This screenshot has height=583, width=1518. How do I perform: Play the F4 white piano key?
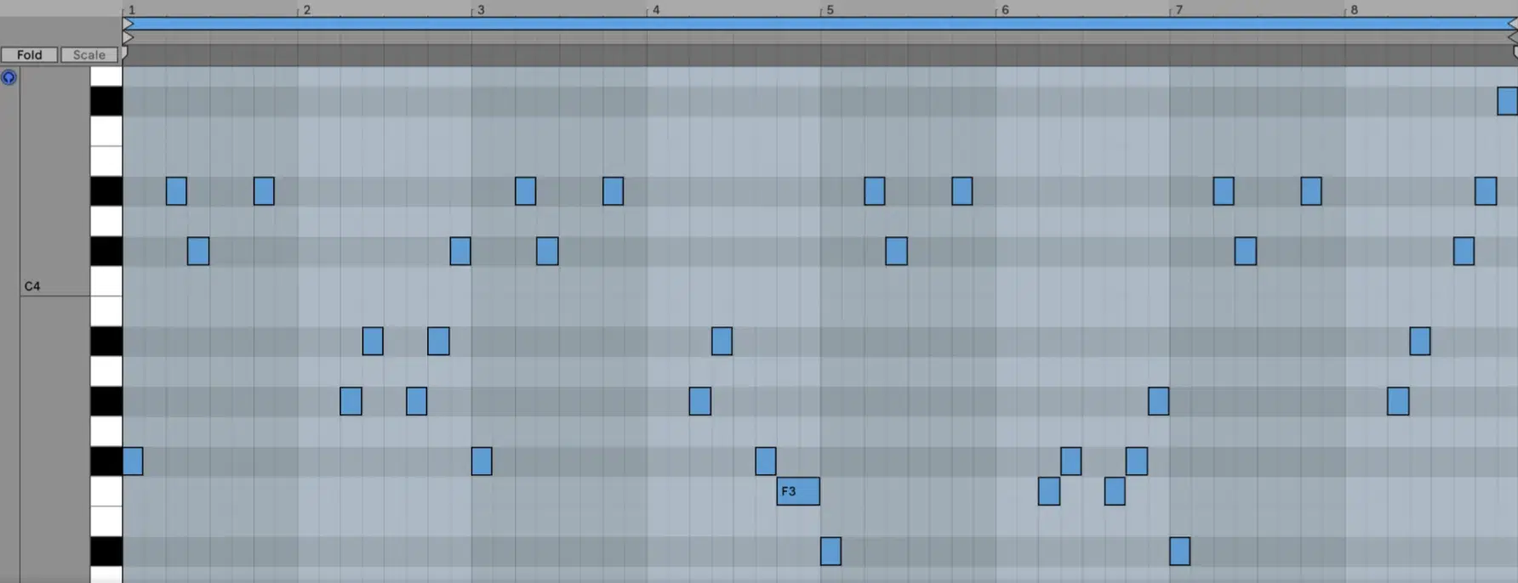pyautogui.click(x=106, y=132)
